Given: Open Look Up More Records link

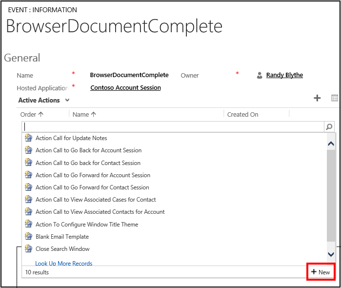Looking at the screenshot, I should [x=63, y=264].
